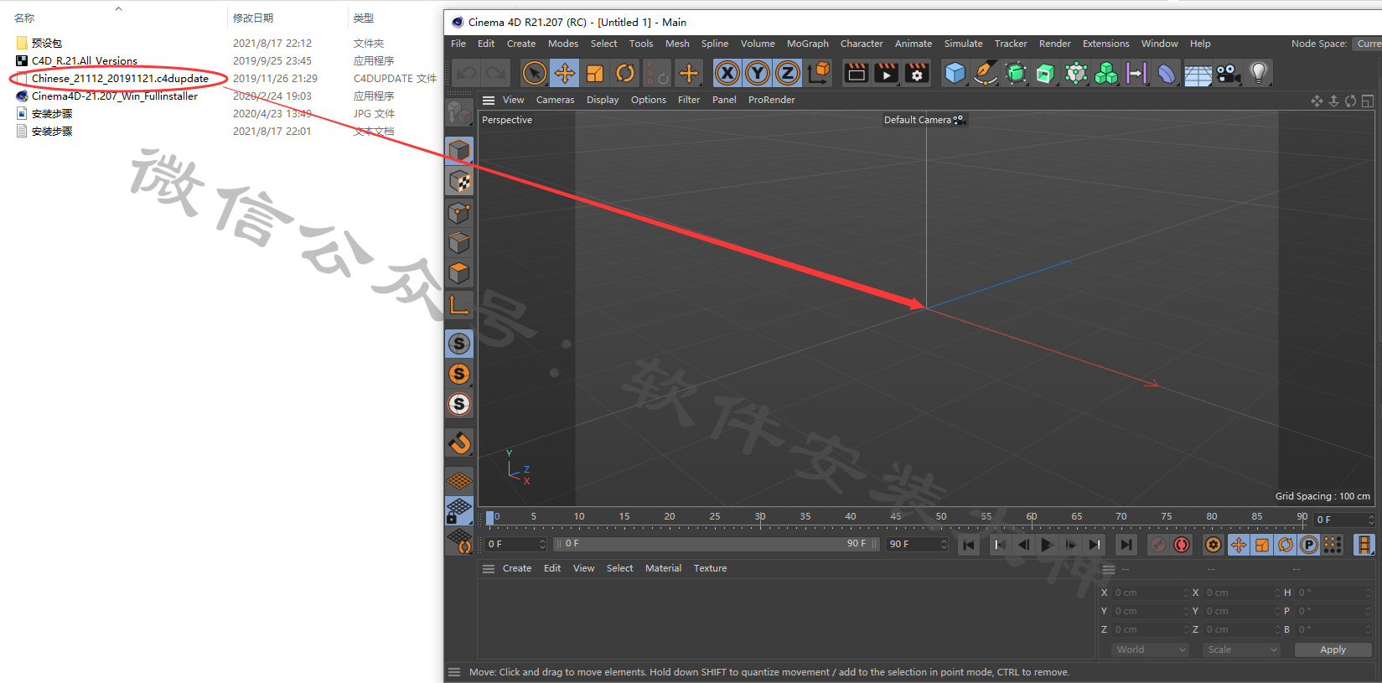Activate the Rotate tool in top toolbar
1382x683 pixels.
pos(625,74)
